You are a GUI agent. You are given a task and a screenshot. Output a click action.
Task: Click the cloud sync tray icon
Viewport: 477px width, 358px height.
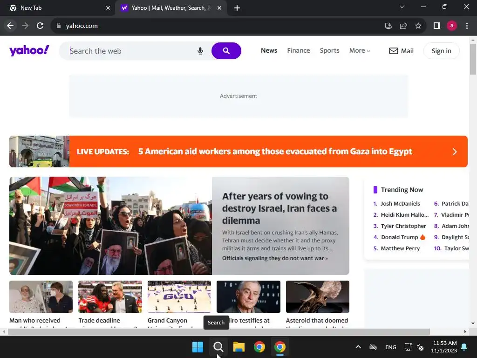373,347
